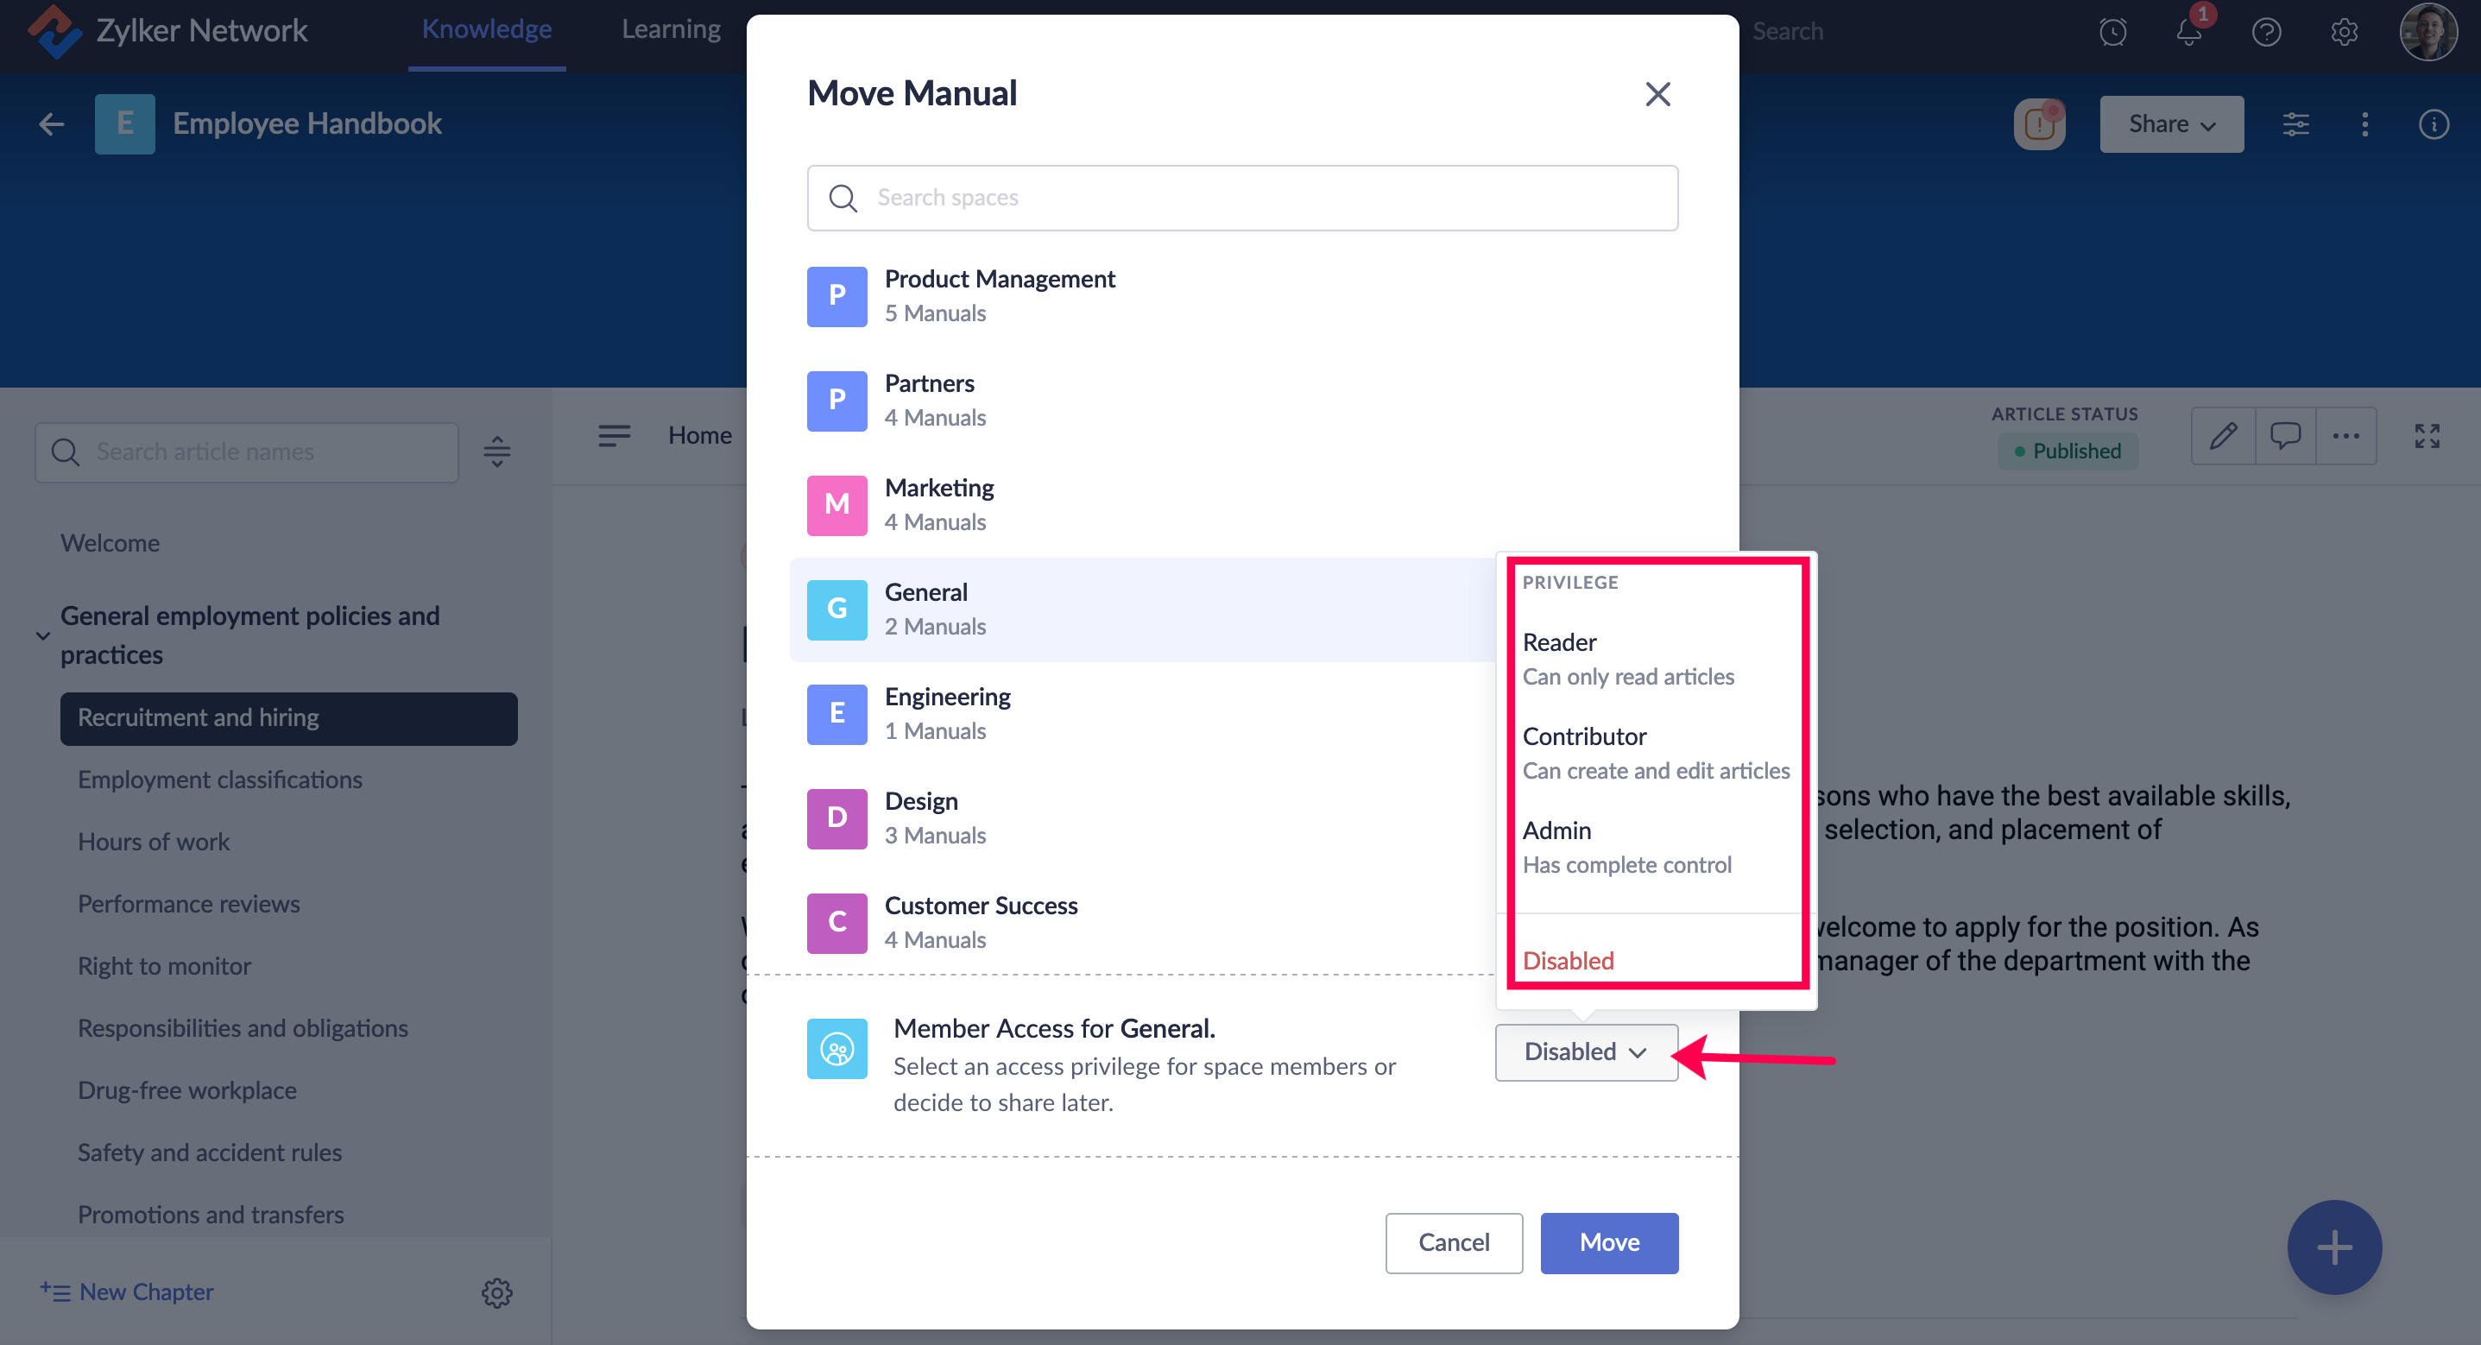This screenshot has height=1345, width=2481.
Task: Click the recent activity clock icon
Action: point(2113,32)
